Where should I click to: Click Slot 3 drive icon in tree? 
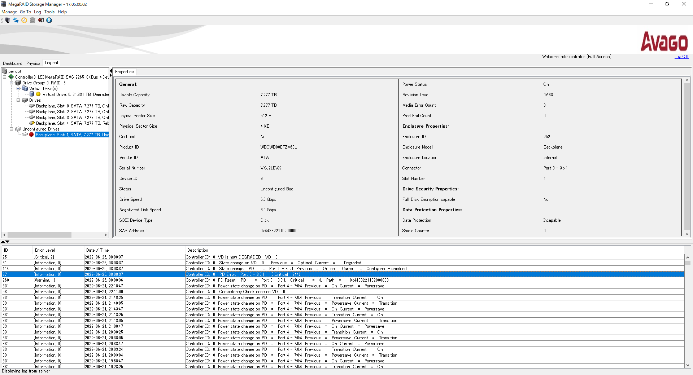(32, 118)
